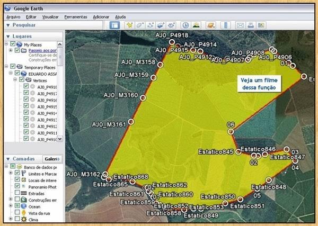Open the Visualizar menu
Viewport: 318px width, 226px height.
(50, 17)
